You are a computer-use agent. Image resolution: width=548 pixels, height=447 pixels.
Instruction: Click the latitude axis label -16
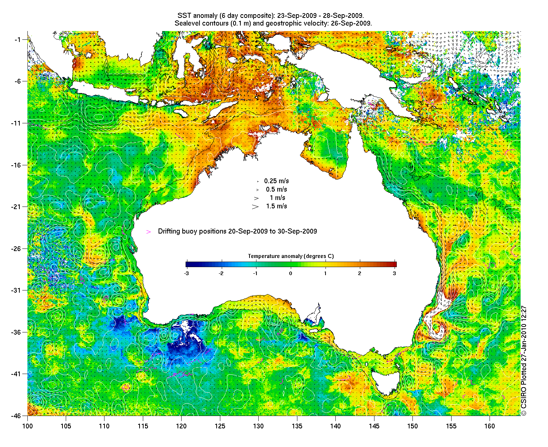pos(16,165)
